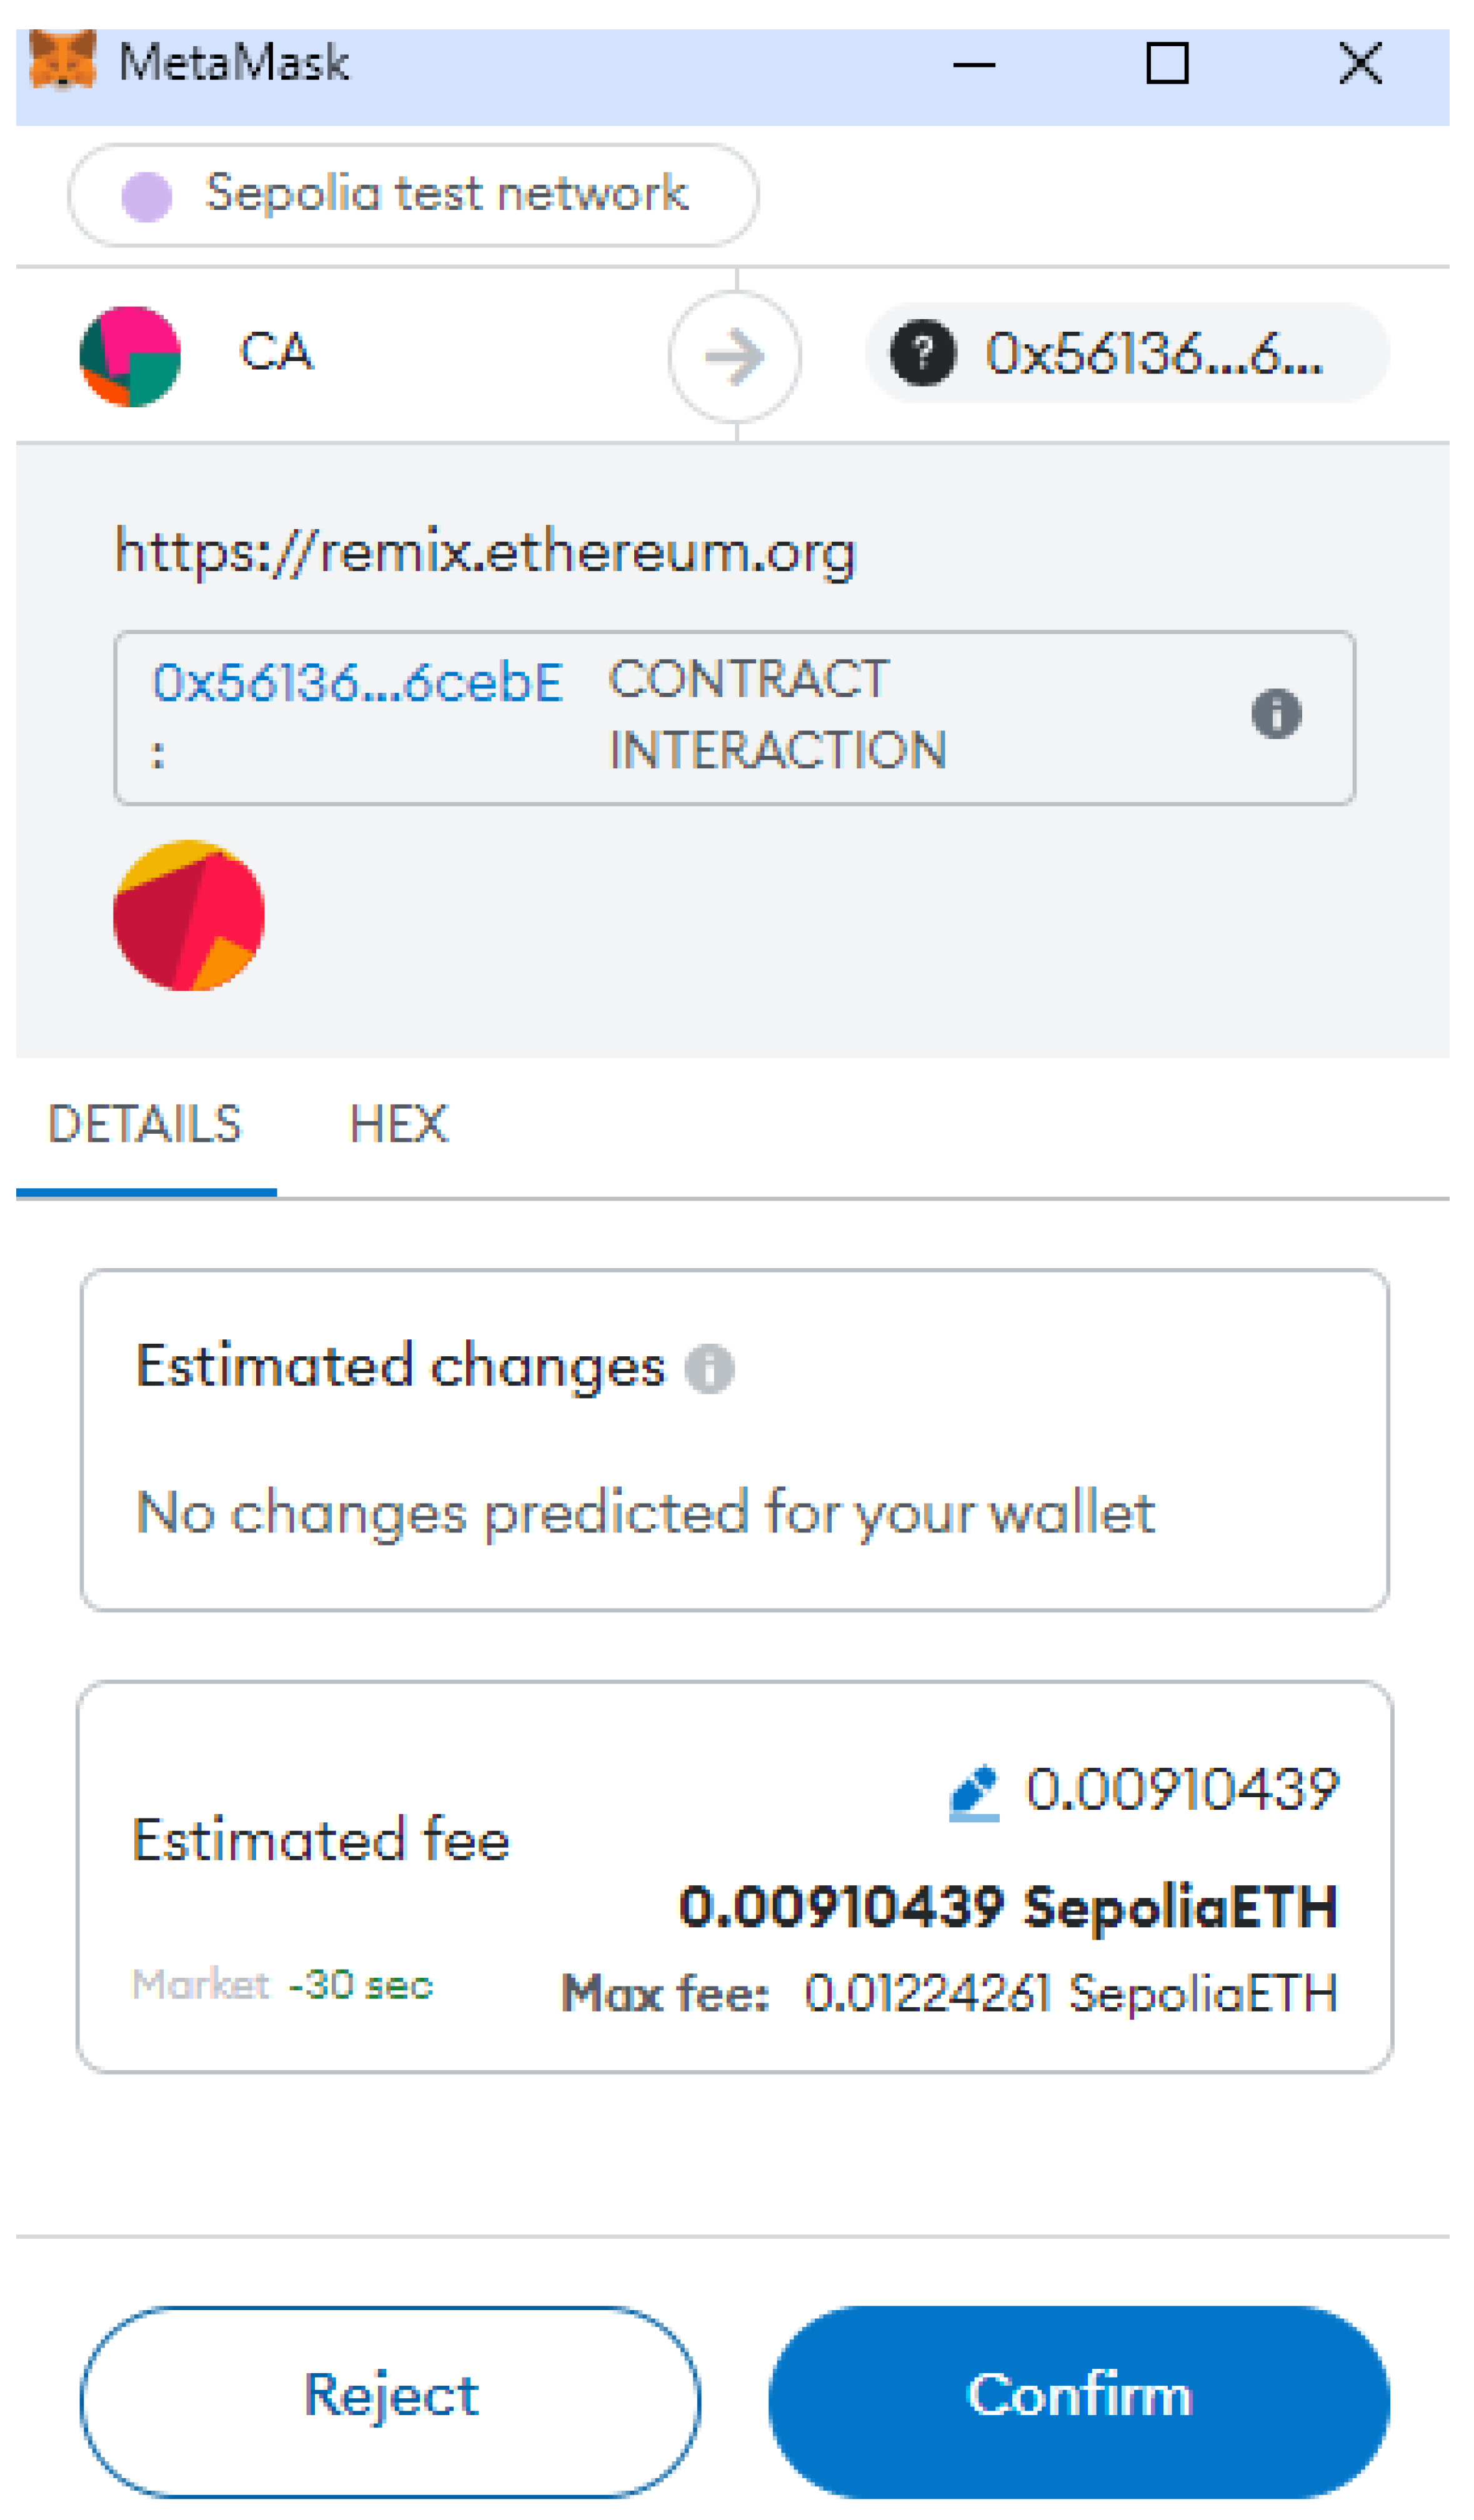The width and height of the screenshot is (1474, 2520).
Task: Open the blue 0x56136...6cebE contract link
Action: click(x=357, y=684)
